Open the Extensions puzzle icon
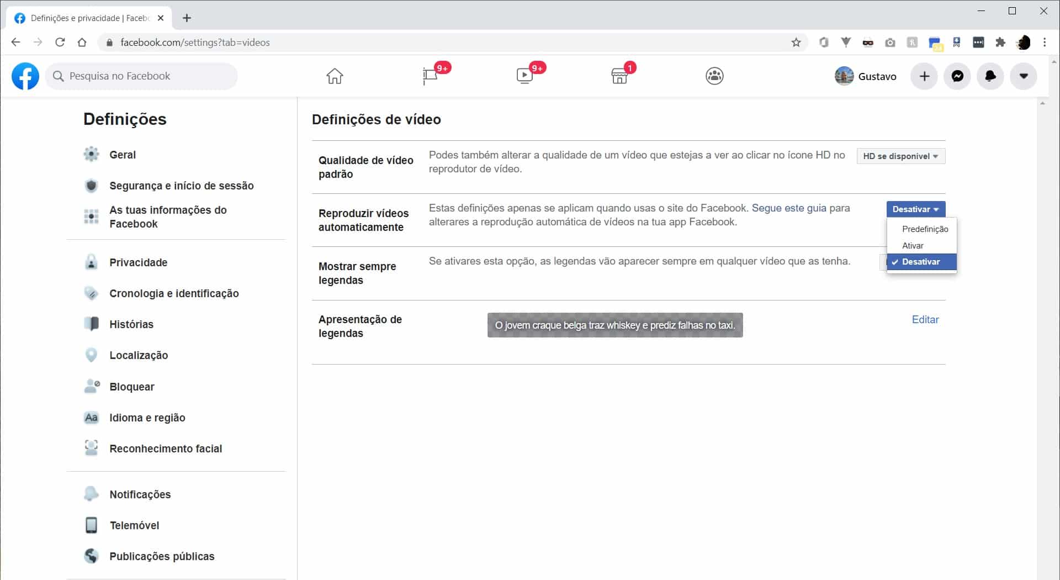1060x580 pixels. point(1000,43)
